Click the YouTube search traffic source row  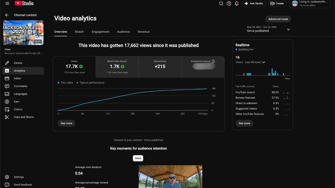click(x=263, y=92)
